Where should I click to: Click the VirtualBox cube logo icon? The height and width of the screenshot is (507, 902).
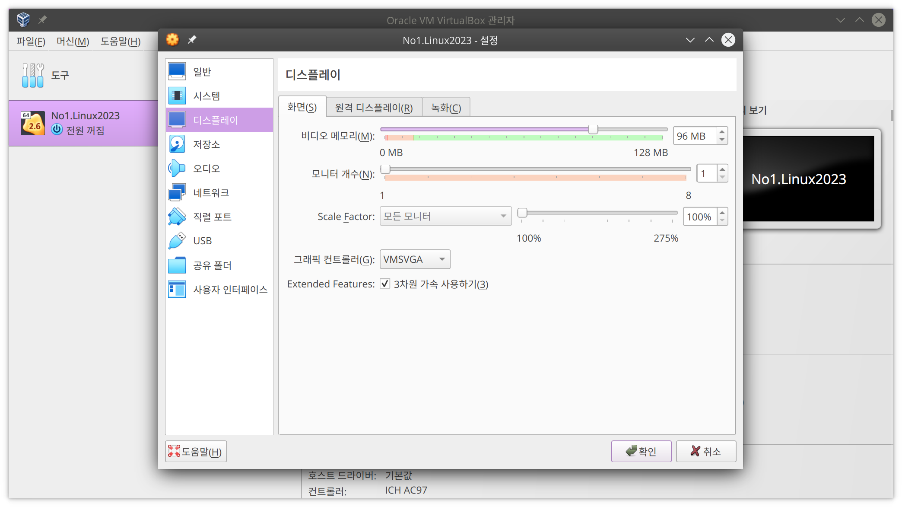click(23, 19)
